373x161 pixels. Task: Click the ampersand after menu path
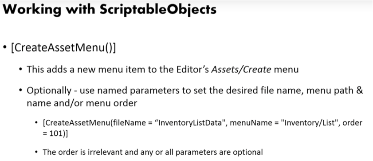(x=359, y=91)
